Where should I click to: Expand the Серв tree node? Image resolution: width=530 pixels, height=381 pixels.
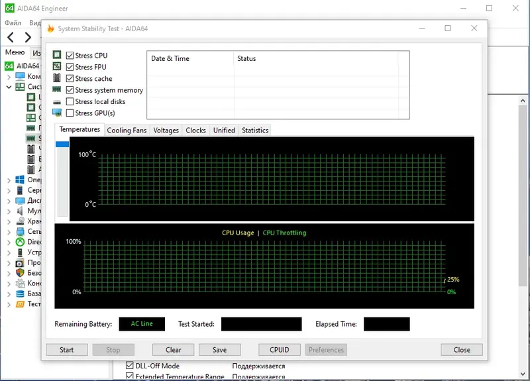pos(9,191)
